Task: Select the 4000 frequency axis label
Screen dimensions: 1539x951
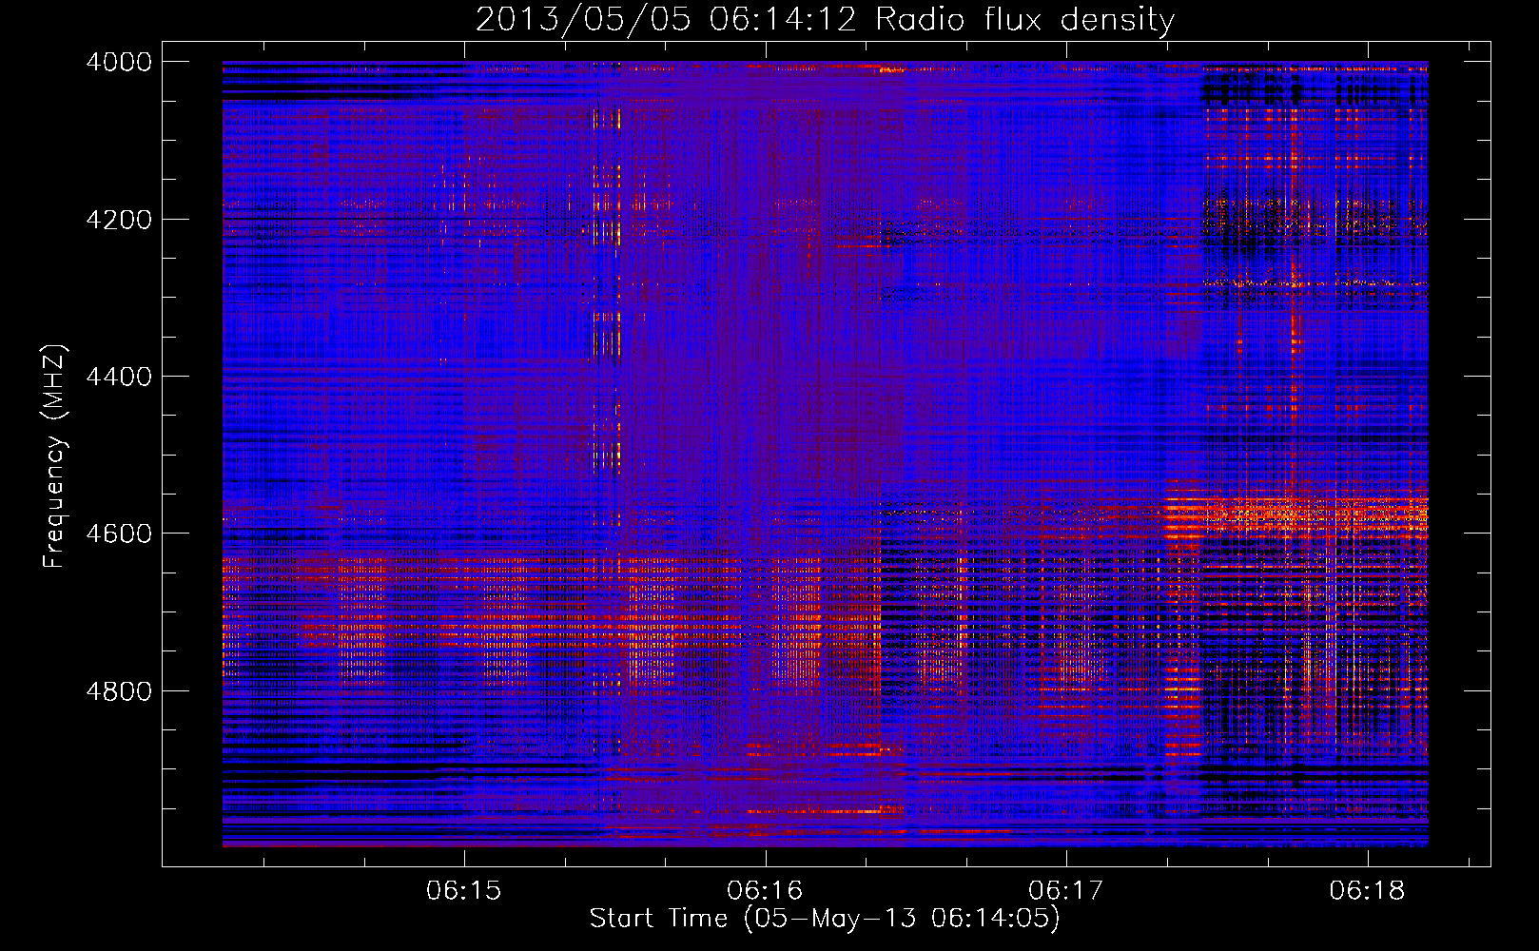Action: pos(119,62)
